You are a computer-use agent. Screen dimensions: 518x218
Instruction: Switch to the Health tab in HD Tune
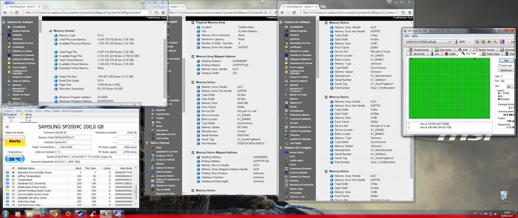coord(451,54)
